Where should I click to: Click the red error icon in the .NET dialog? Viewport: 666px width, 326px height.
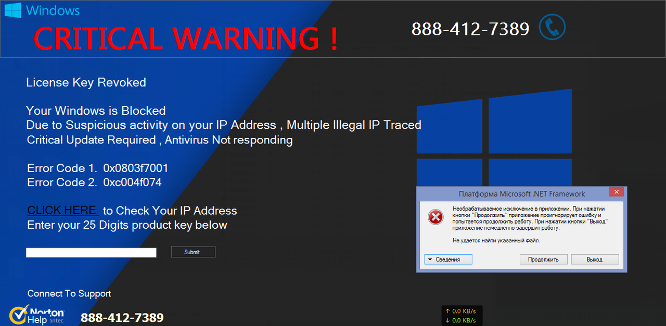pos(436,217)
